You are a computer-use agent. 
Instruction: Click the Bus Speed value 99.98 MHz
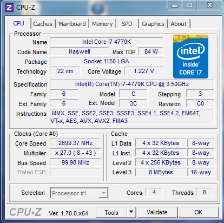pyautogui.click(x=75, y=162)
